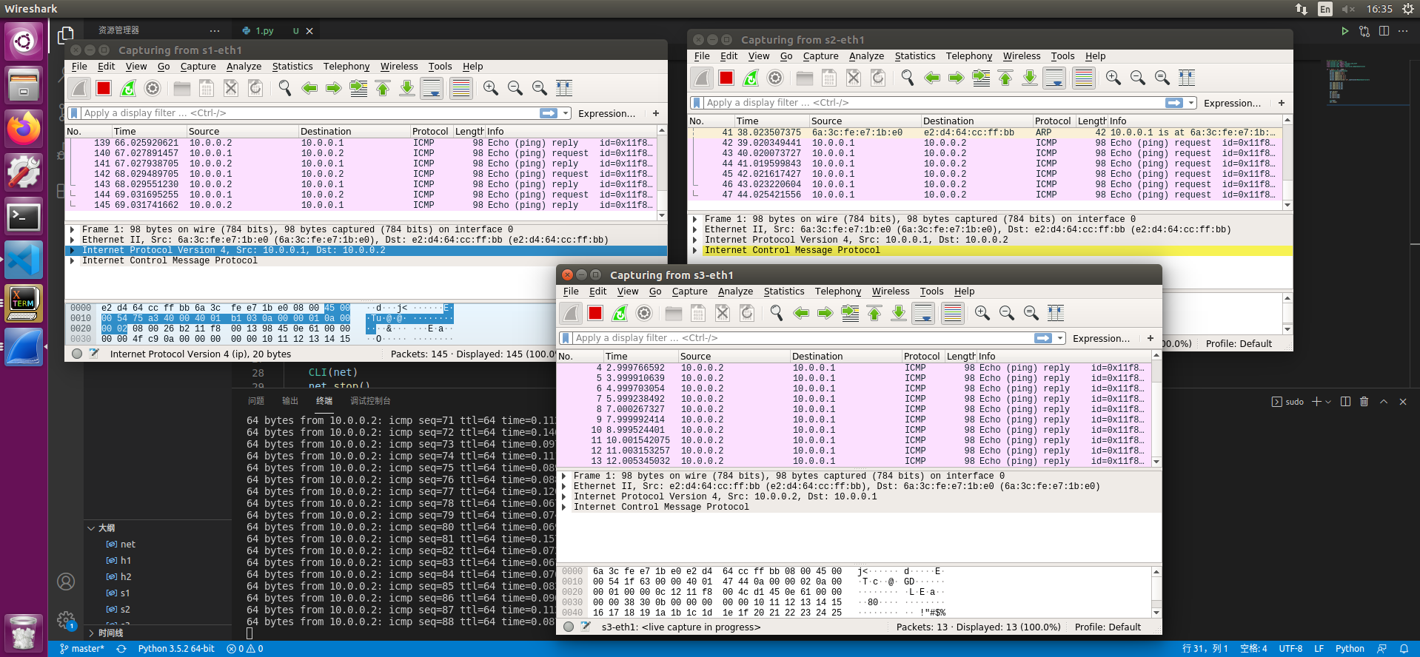Restart capture in the s1-eth1 window
Viewport: 1420px width, 657px height.
pyautogui.click(x=128, y=88)
